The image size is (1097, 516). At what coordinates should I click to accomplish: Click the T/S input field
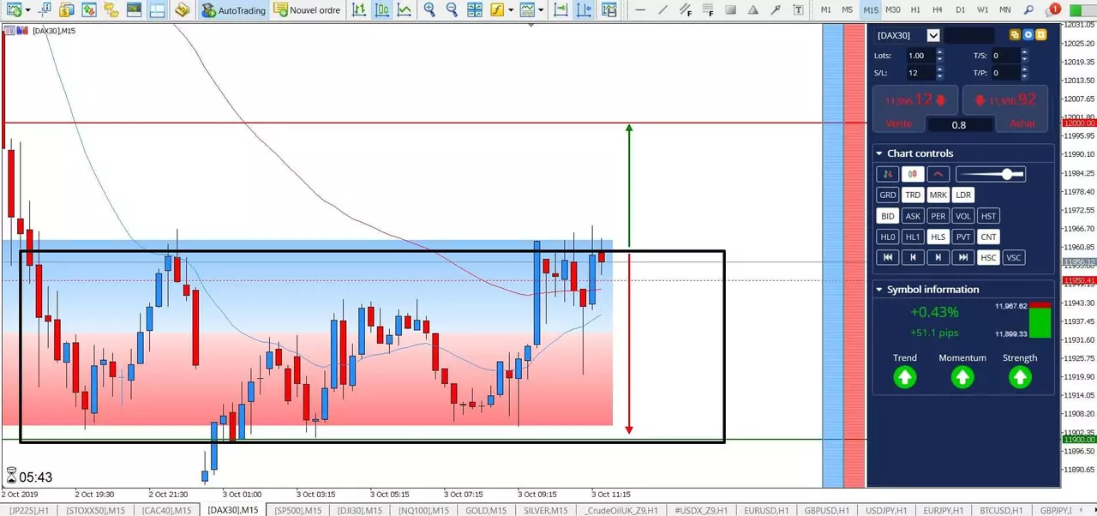click(1004, 56)
